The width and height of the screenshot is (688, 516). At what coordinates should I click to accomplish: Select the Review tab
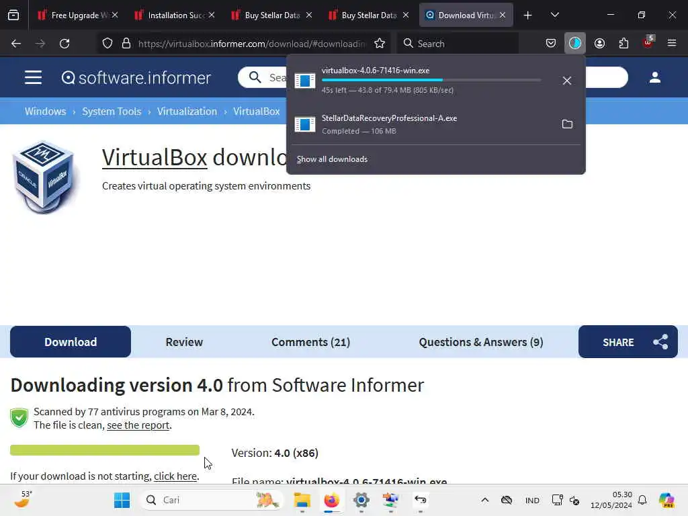(184, 342)
